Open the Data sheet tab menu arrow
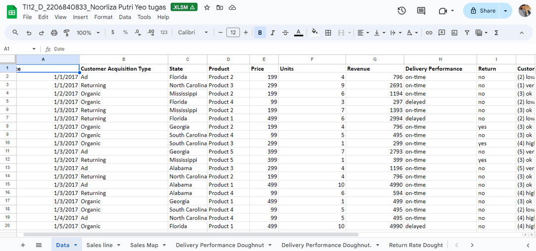Screen dimensions: 536x251 (76, 245)
